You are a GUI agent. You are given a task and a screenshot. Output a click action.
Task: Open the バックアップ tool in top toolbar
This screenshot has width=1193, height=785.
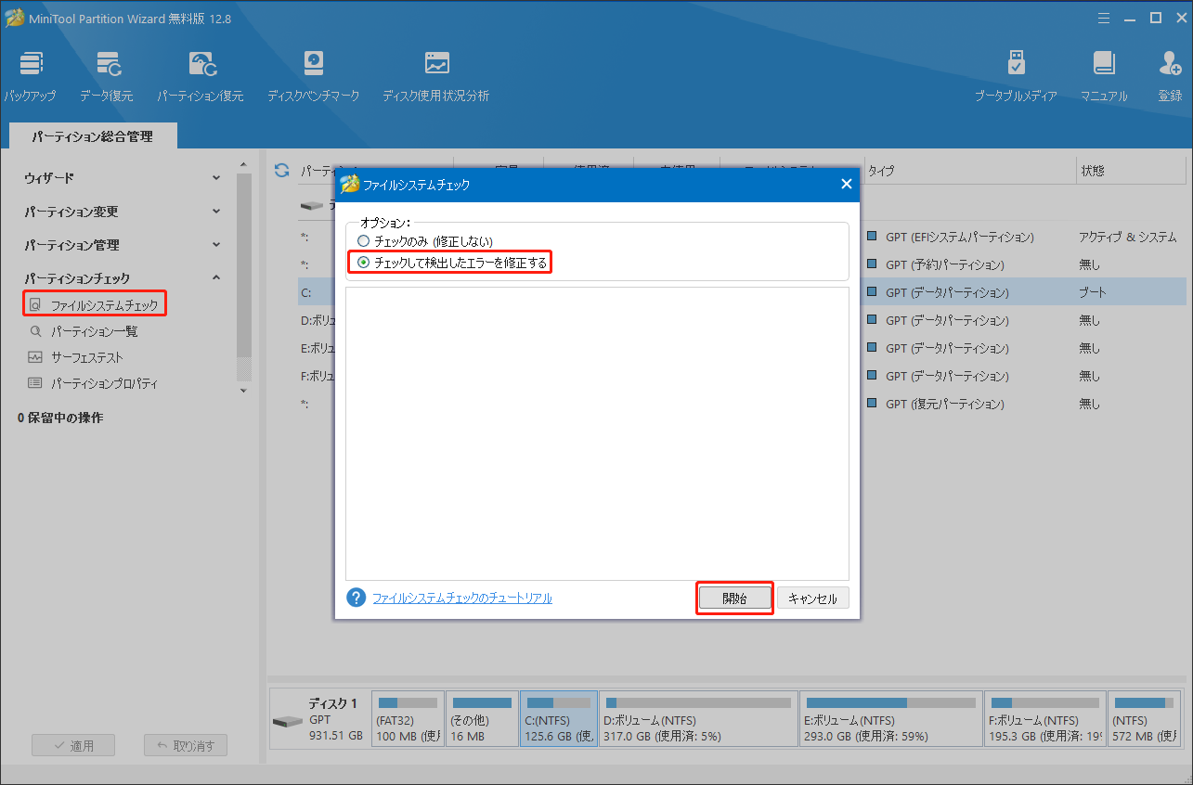(x=29, y=76)
